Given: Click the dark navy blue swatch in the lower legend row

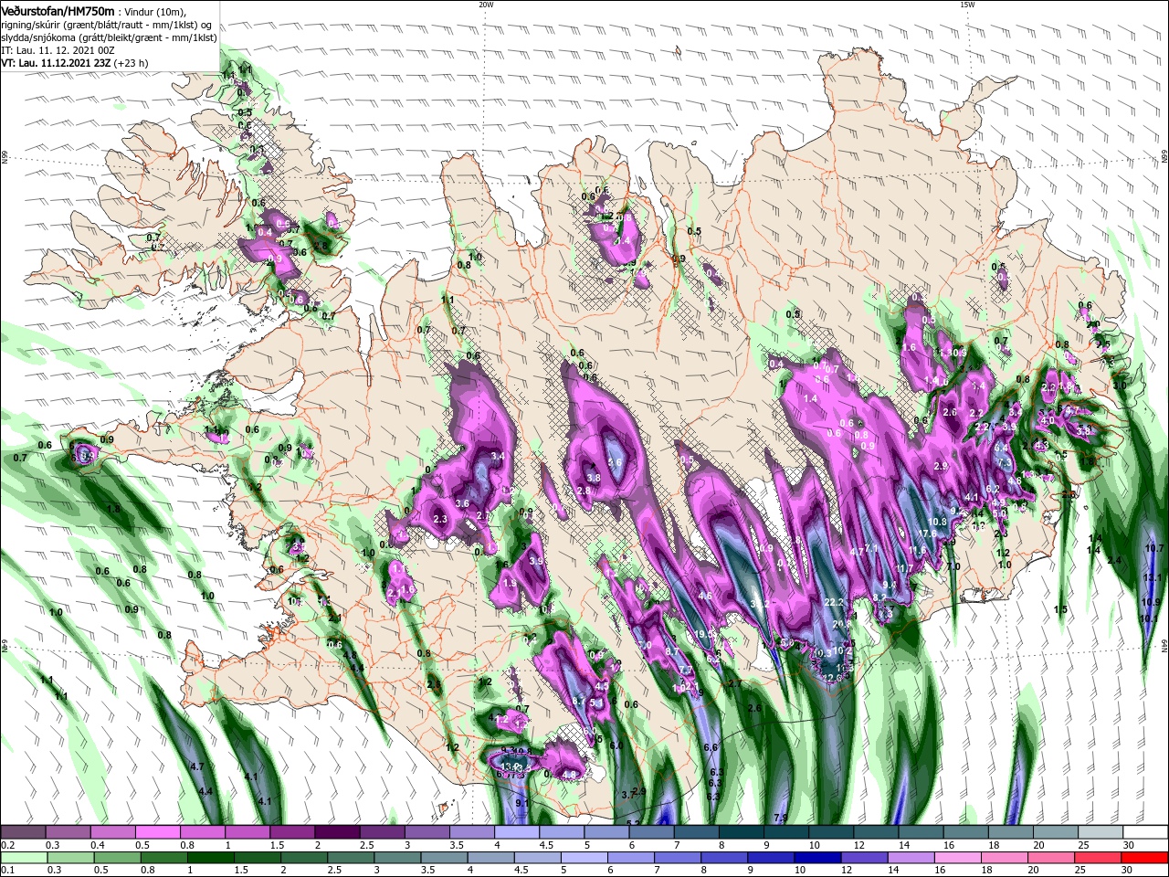Looking at the screenshot, I should click(x=816, y=857).
